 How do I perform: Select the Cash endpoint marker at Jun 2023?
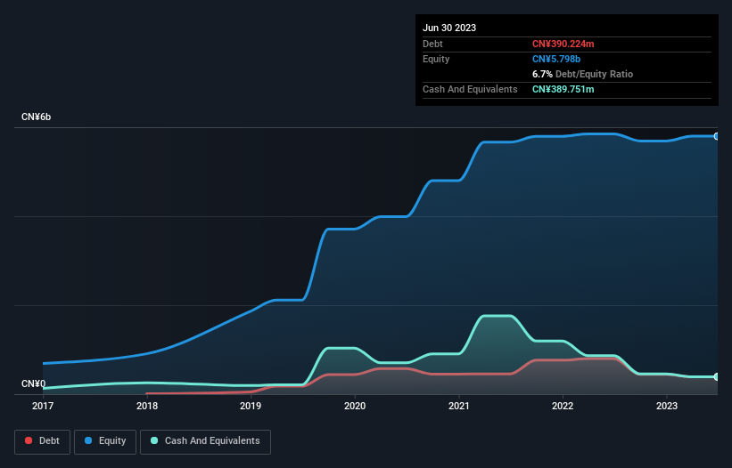point(717,376)
